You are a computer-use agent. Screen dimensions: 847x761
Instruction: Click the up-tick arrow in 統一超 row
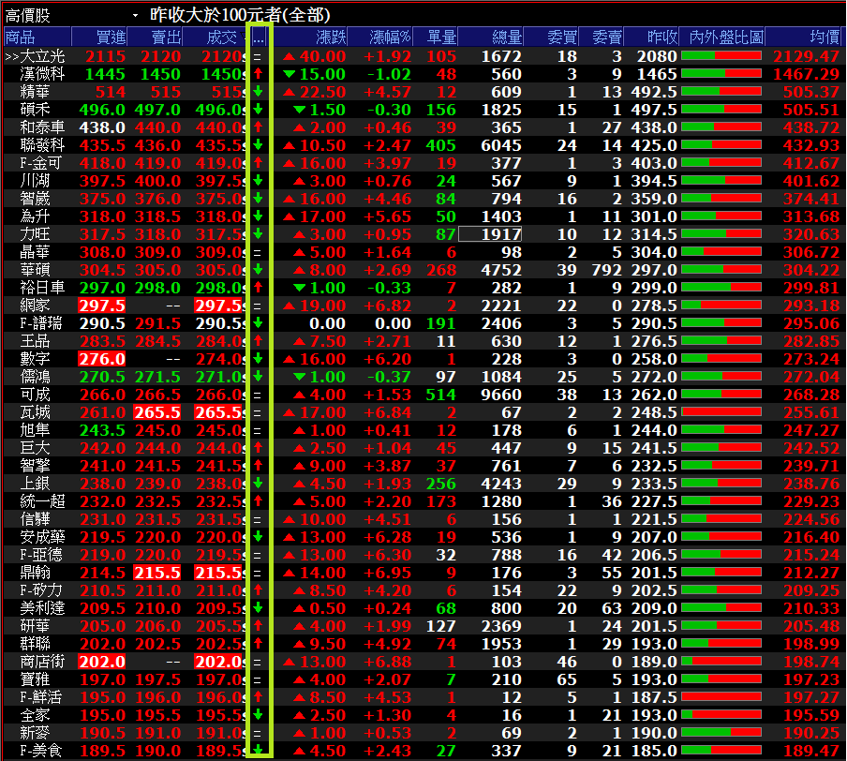tap(259, 501)
